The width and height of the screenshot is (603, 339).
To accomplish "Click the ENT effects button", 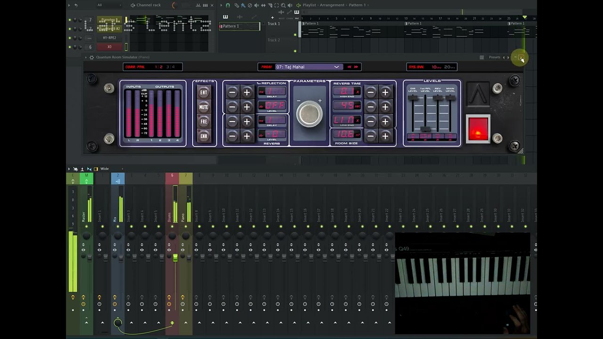I will point(204,92).
